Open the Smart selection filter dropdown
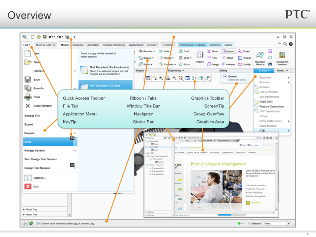Viewport: 316px width, 237px height. tap(277, 223)
